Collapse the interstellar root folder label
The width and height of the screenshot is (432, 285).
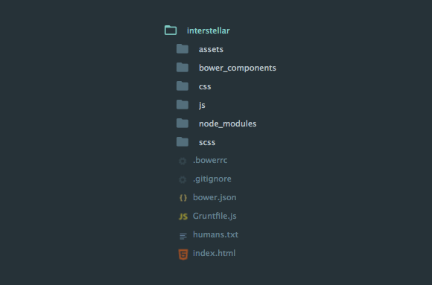tap(209, 31)
